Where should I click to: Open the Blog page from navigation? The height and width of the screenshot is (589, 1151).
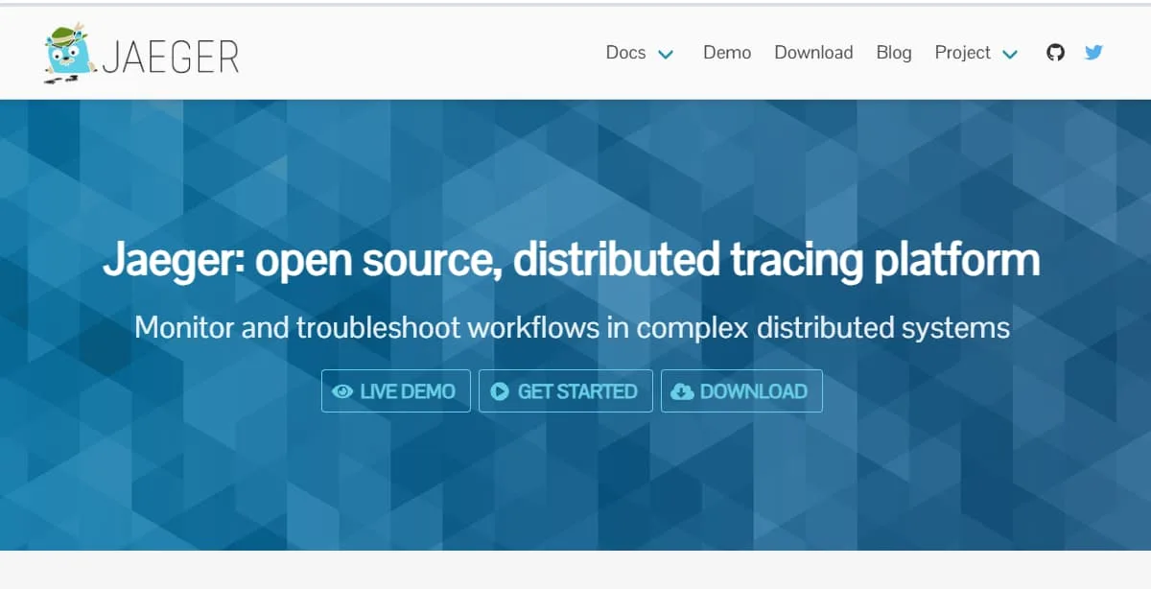click(893, 53)
